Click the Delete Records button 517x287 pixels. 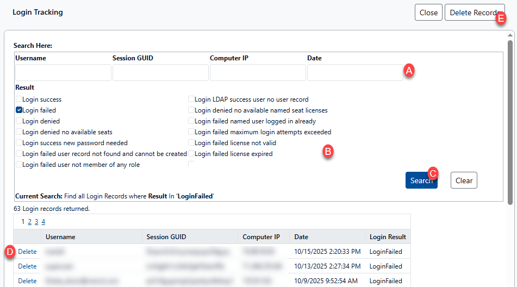click(x=473, y=13)
